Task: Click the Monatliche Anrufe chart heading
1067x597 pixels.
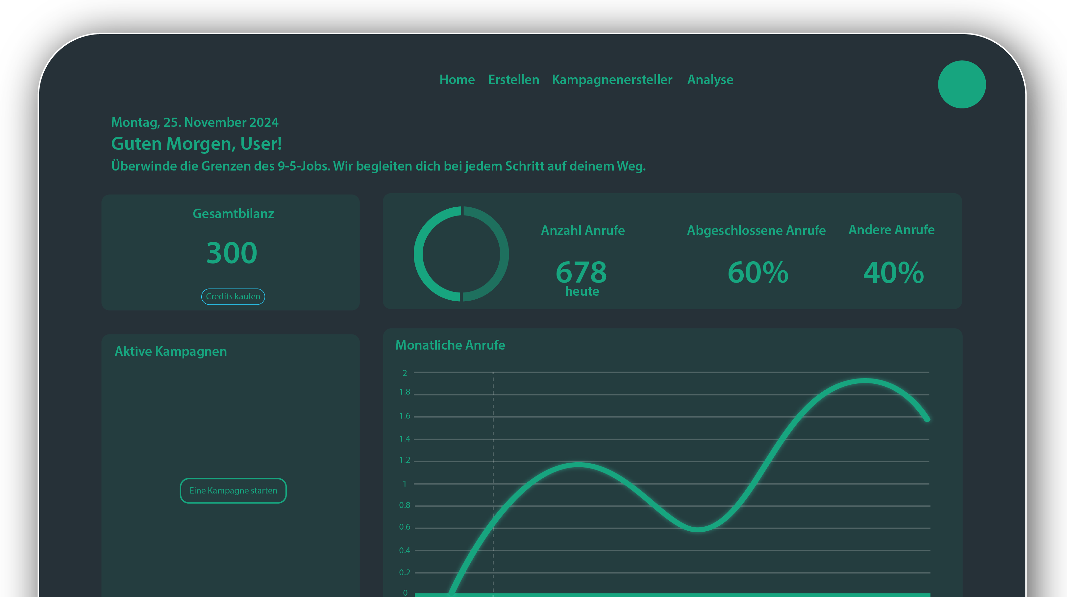Action: click(x=450, y=345)
